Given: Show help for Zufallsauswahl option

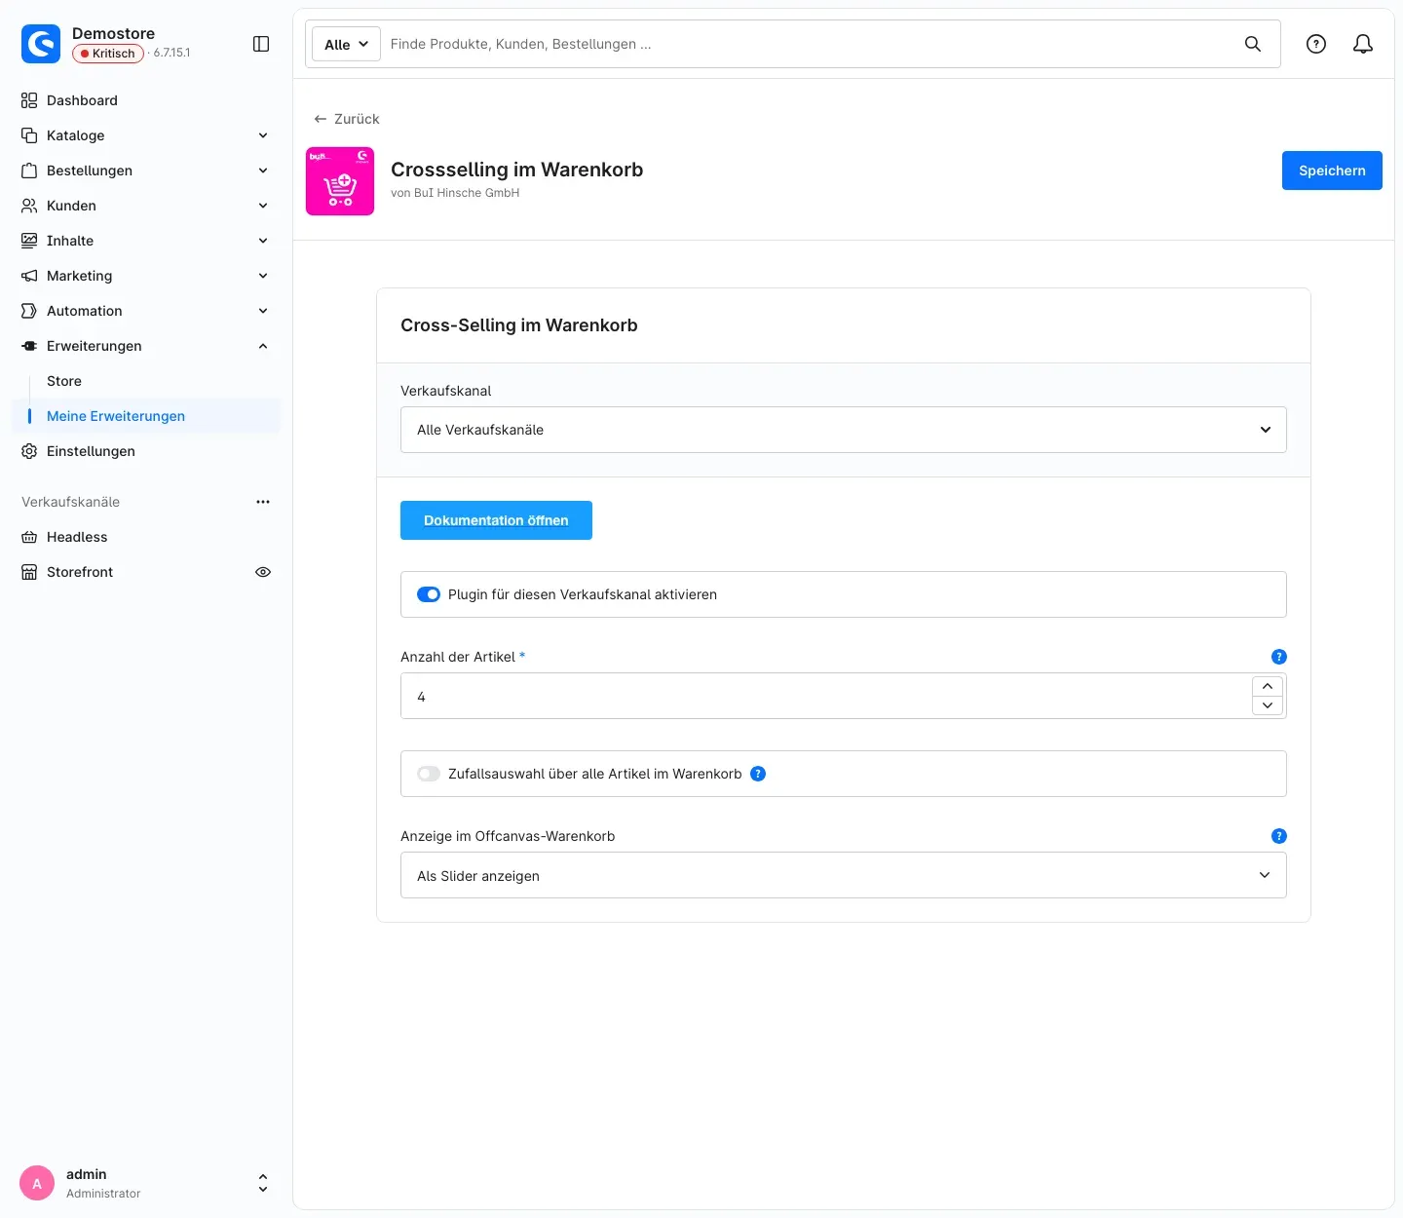Looking at the screenshot, I should pyautogui.click(x=758, y=774).
